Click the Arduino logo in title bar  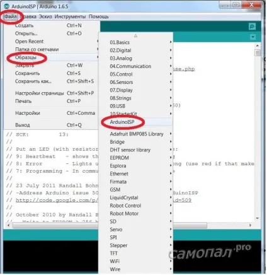coord(7,6)
